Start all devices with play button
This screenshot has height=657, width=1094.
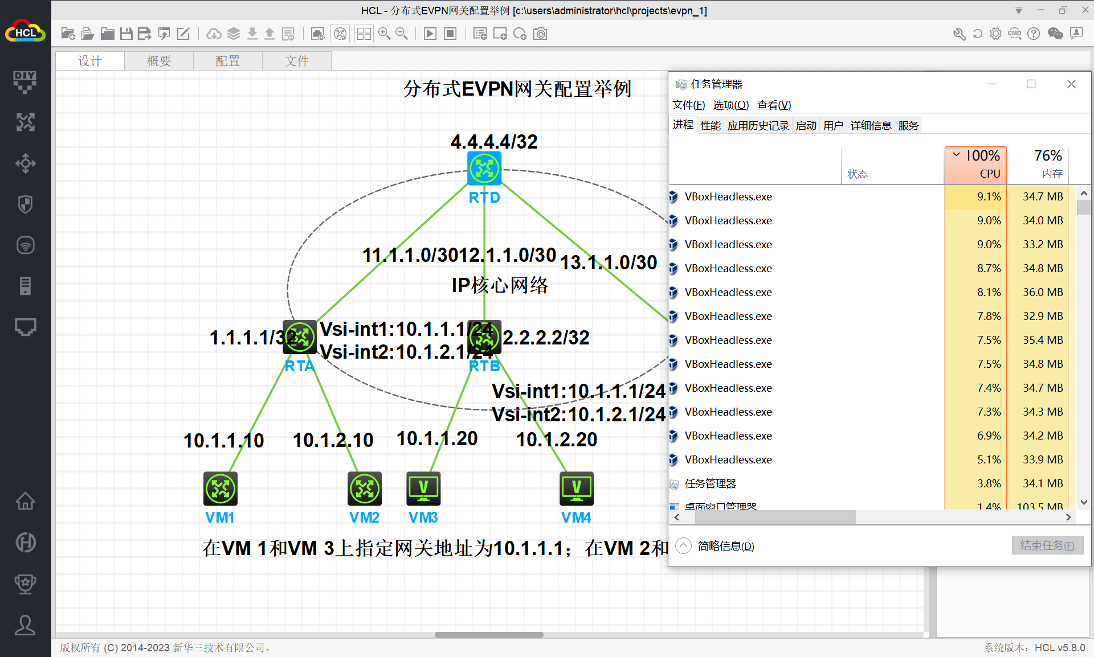[x=430, y=34]
